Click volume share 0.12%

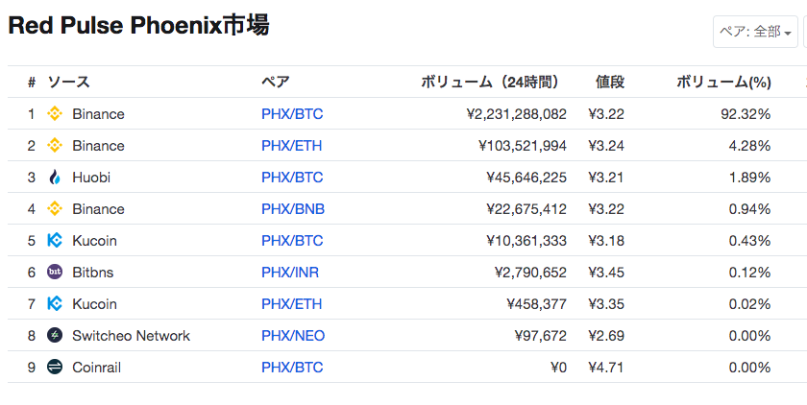[x=750, y=273]
